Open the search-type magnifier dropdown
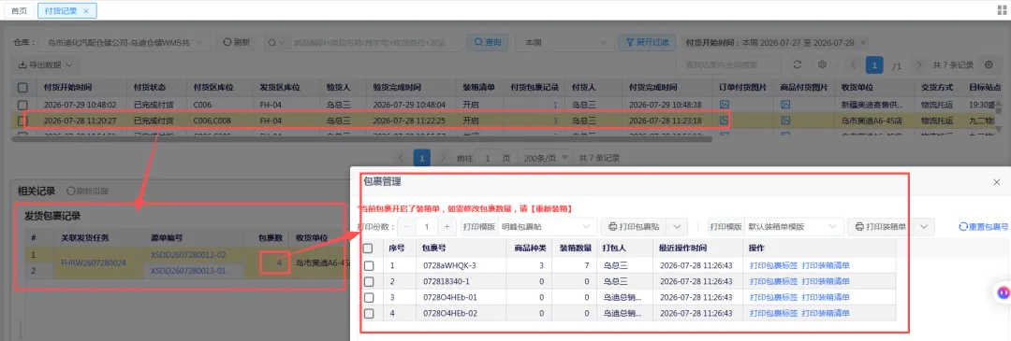This screenshot has height=341, width=1011. [275, 42]
